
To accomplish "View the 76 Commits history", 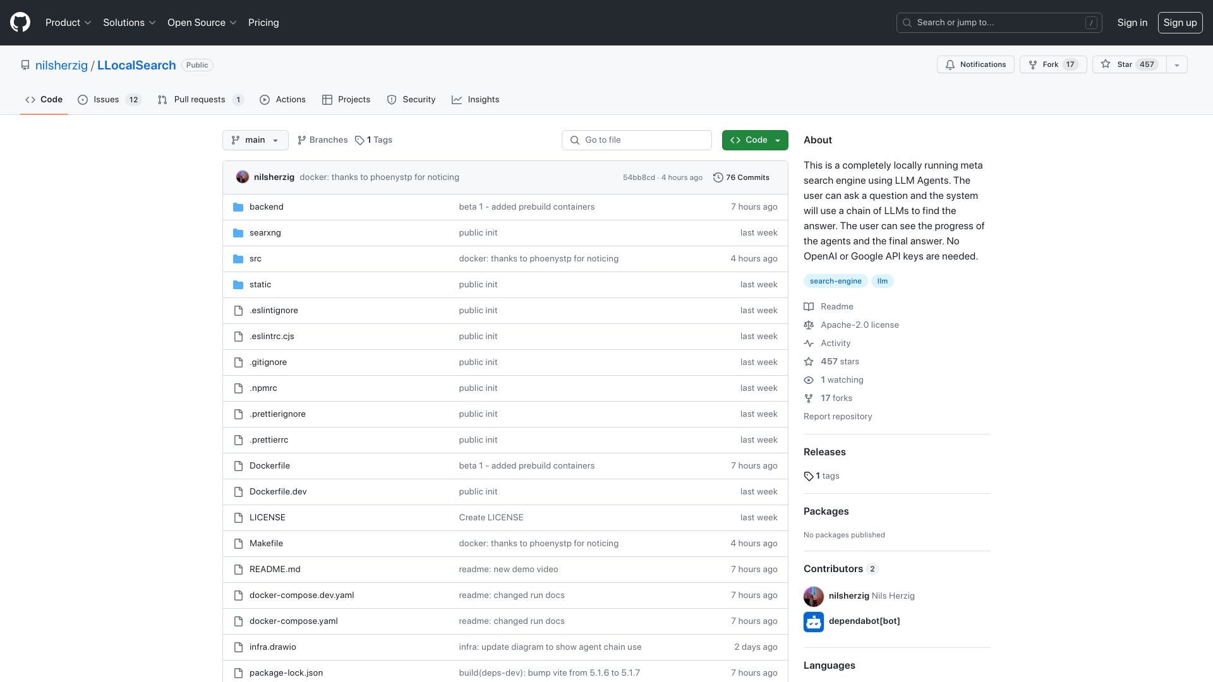I will (x=742, y=177).
